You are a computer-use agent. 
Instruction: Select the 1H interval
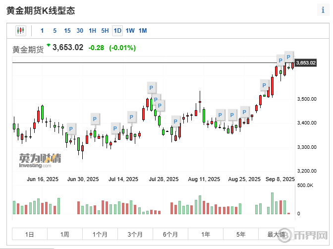coord(92,31)
